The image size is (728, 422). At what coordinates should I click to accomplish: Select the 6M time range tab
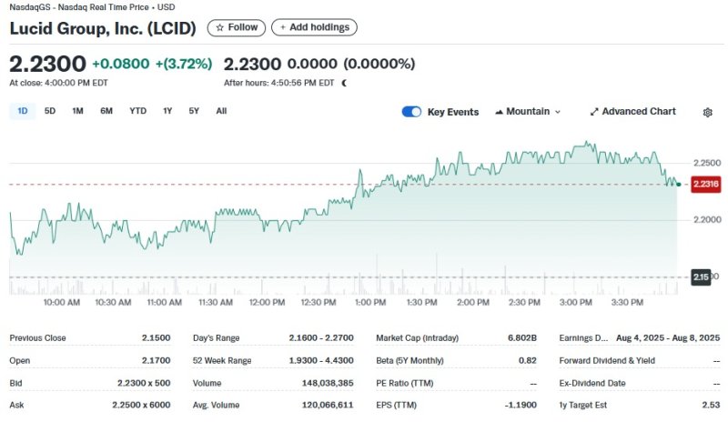point(106,111)
